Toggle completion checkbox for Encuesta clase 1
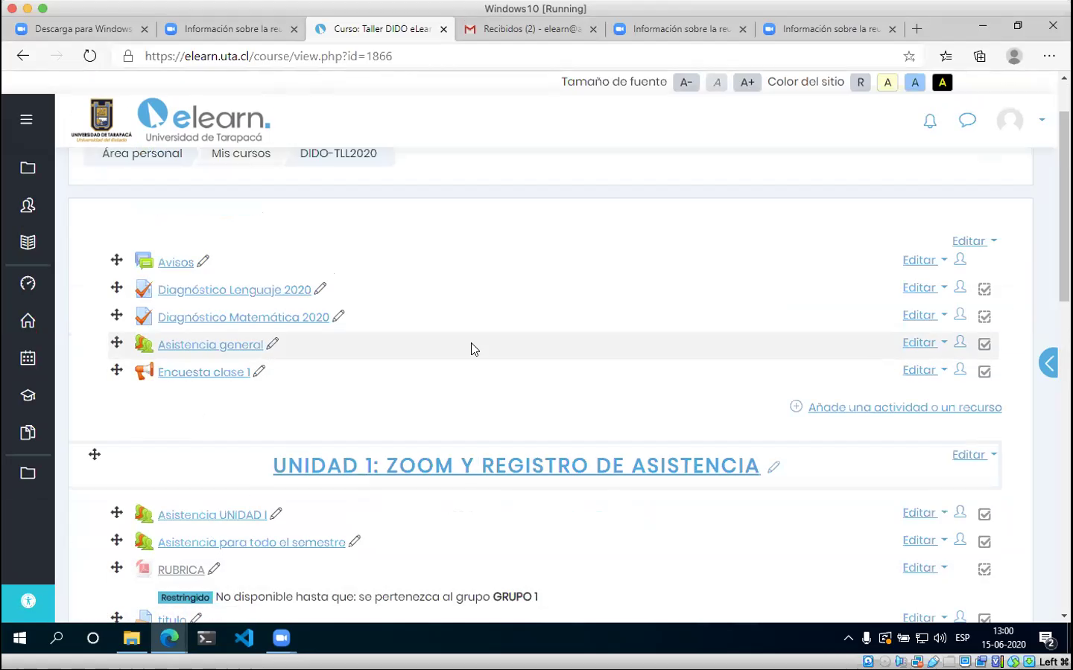Image resolution: width=1073 pixels, height=670 pixels. 984,371
